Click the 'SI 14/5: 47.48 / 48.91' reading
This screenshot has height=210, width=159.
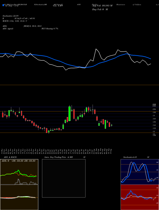pyautogui.click(x=24, y=18)
